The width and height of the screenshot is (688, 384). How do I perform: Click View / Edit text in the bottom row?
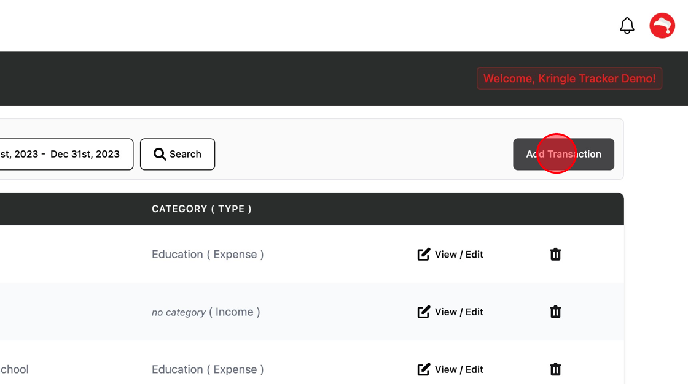coord(459,369)
